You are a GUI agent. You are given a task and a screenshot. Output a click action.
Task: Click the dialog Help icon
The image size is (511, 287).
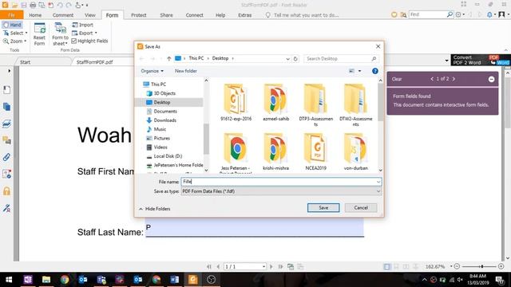pos(375,71)
